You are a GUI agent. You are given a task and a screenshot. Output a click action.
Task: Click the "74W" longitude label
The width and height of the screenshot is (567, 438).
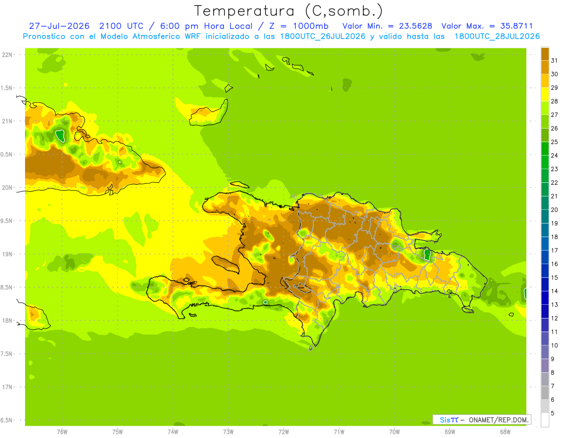pos(173,431)
